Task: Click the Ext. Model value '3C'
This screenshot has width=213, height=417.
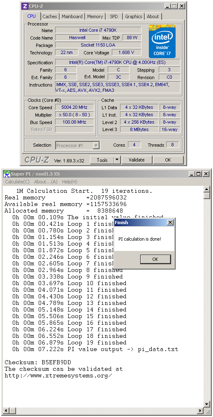Action: [118, 77]
